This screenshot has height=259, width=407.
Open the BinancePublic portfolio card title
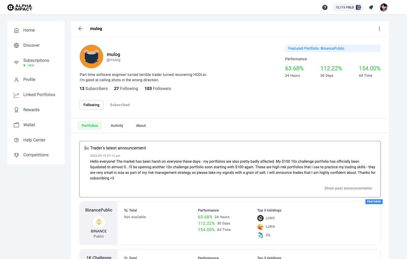pyautogui.click(x=99, y=210)
